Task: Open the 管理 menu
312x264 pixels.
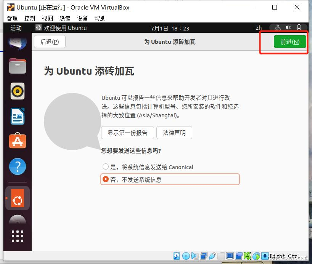Action: [12, 18]
